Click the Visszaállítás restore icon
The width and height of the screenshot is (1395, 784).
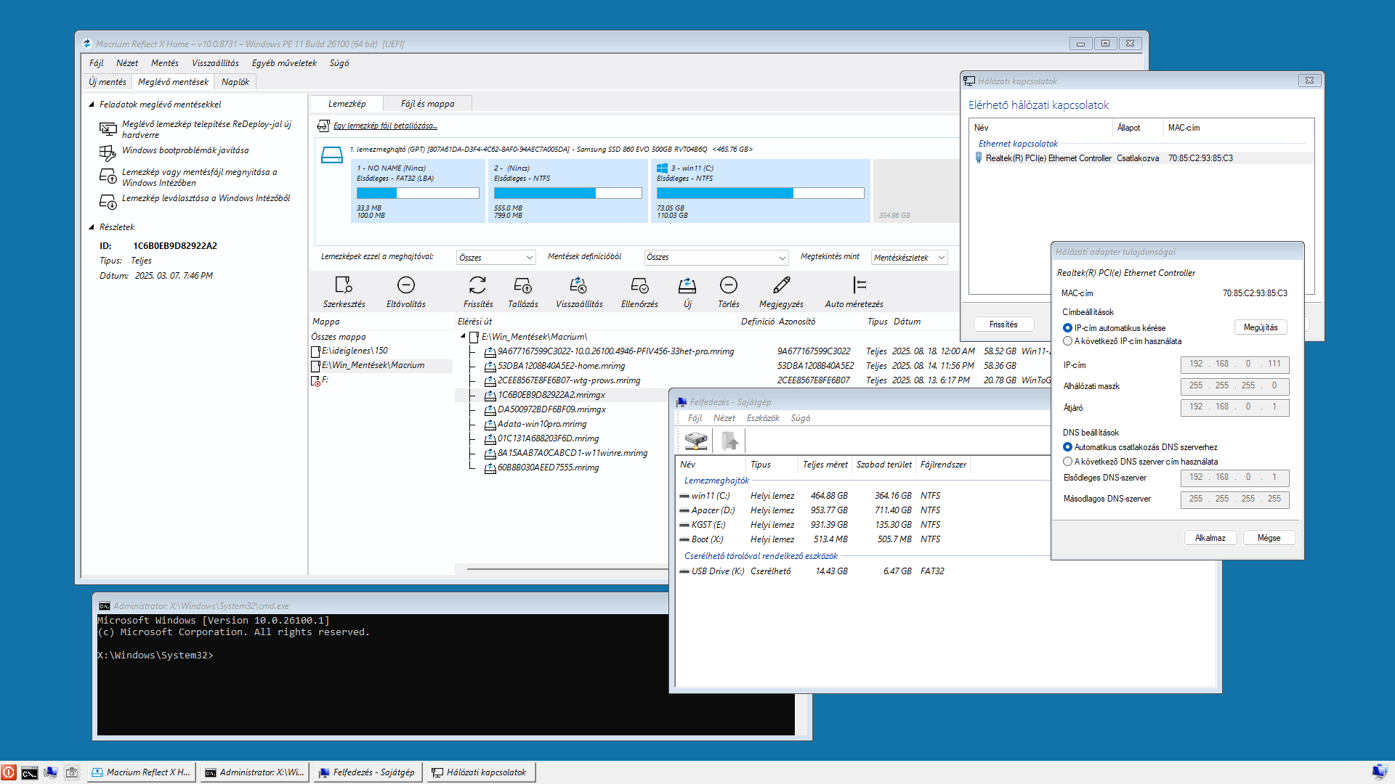coord(578,285)
